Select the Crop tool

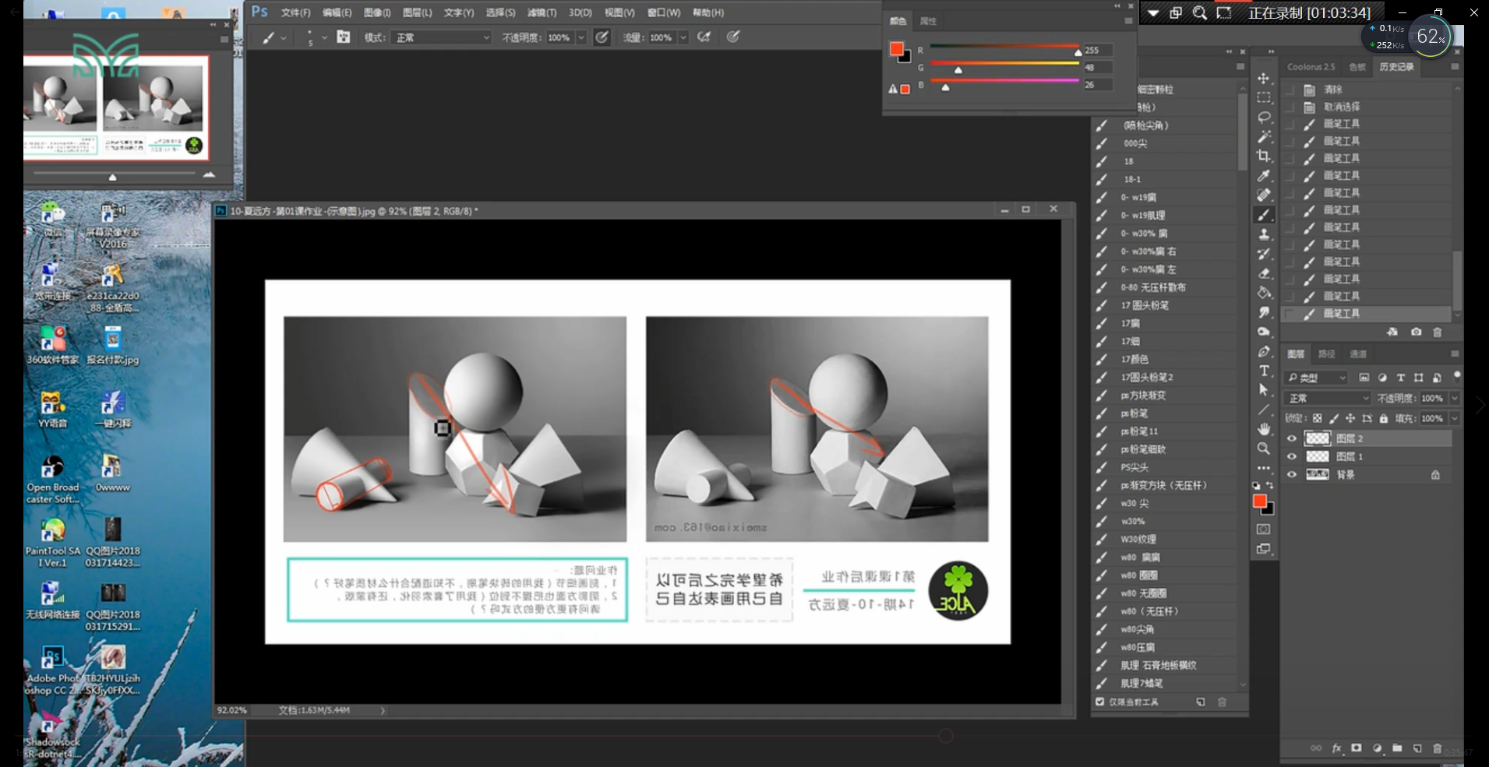coord(1264,157)
